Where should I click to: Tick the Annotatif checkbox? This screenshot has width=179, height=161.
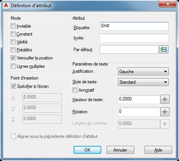point(75,90)
